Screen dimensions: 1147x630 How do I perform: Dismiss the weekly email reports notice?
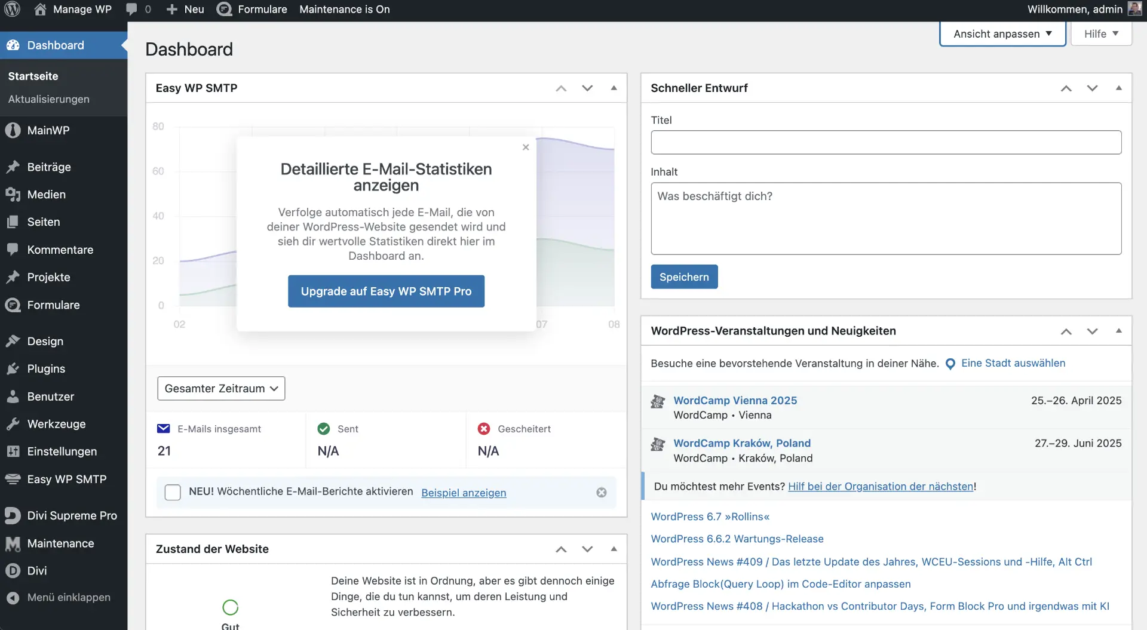click(602, 492)
